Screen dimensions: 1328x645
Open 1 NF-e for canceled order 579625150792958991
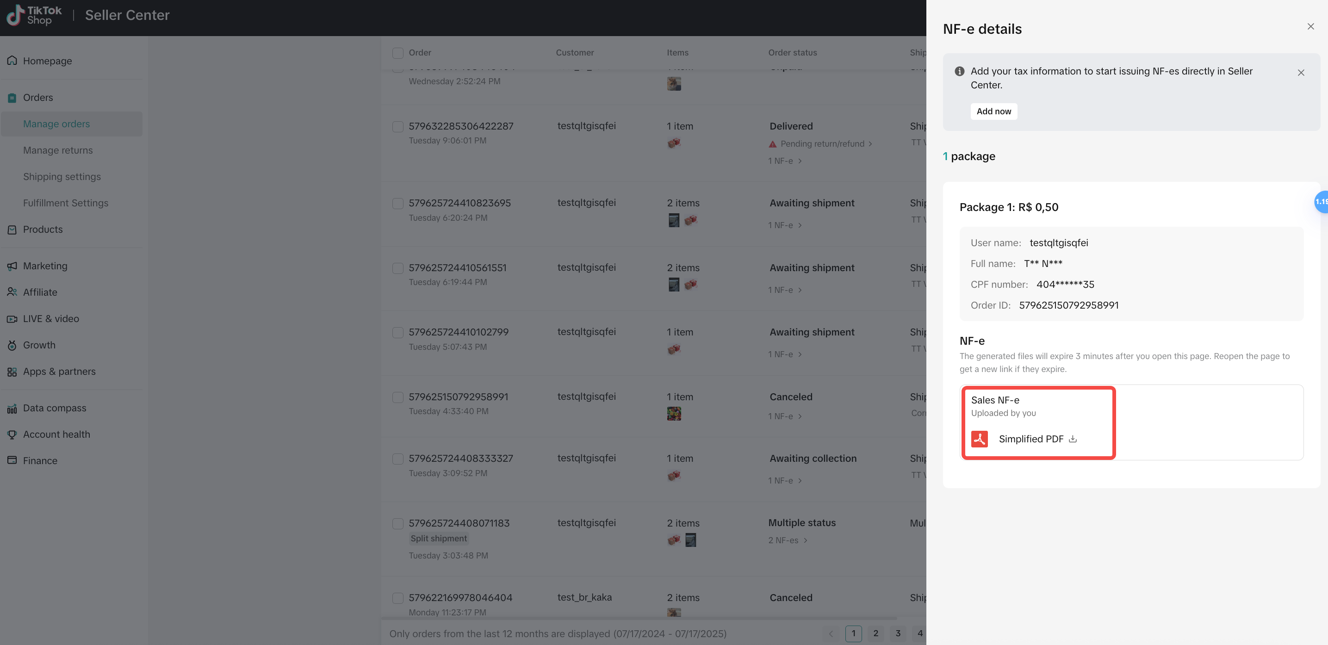click(x=785, y=416)
